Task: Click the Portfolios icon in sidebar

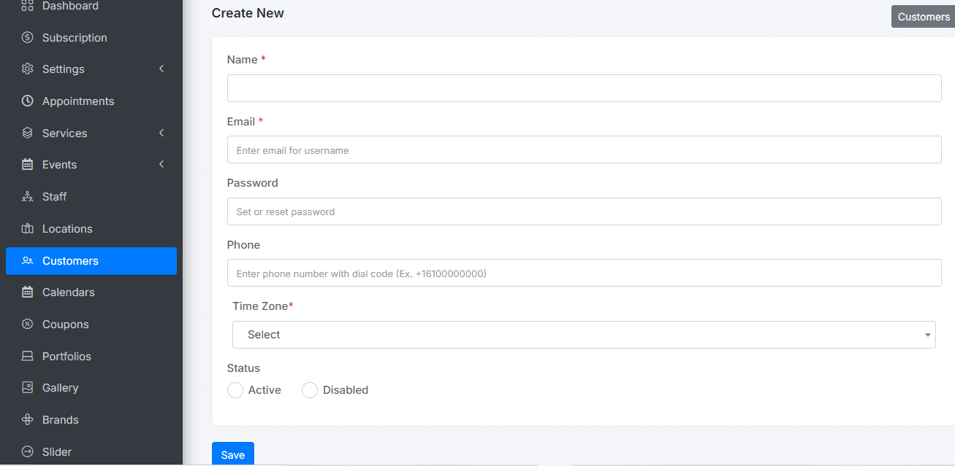Action: pyautogui.click(x=28, y=356)
